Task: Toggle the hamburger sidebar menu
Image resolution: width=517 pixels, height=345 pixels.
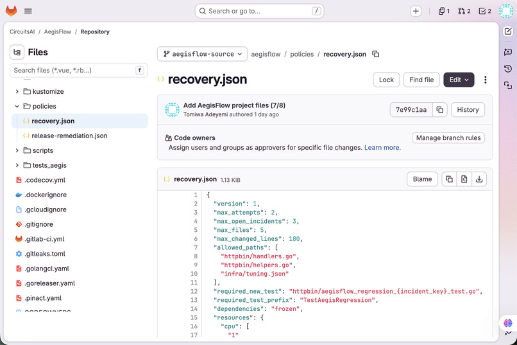Action: (28, 11)
